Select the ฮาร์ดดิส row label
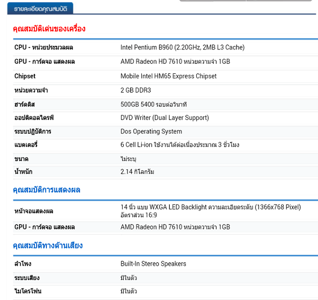 [x=25, y=105]
